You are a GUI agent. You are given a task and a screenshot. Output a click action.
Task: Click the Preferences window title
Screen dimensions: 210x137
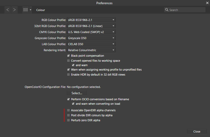click(x=104, y=3)
